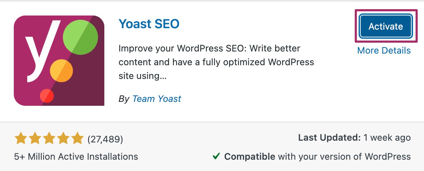Select the second rating star
The width and height of the screenshot is (424, 171).
click(x=35, y=139)
